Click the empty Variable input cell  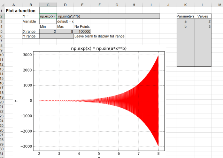pos(48,22)
